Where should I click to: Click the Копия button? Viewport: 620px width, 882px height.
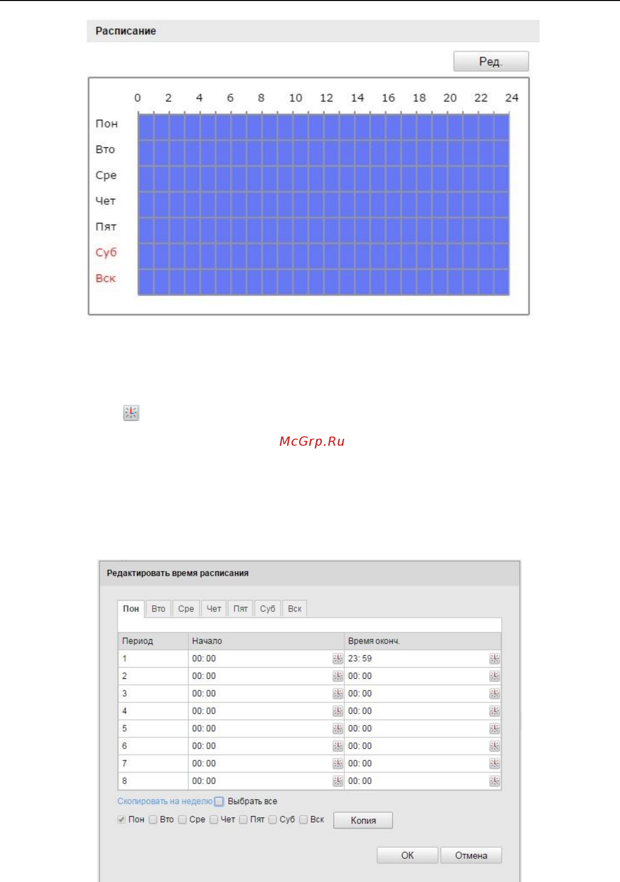(363, 820)
